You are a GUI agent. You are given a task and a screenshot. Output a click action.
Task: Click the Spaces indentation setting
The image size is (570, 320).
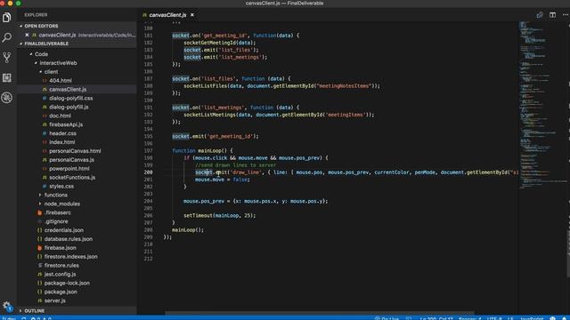(x=469, y=318)
